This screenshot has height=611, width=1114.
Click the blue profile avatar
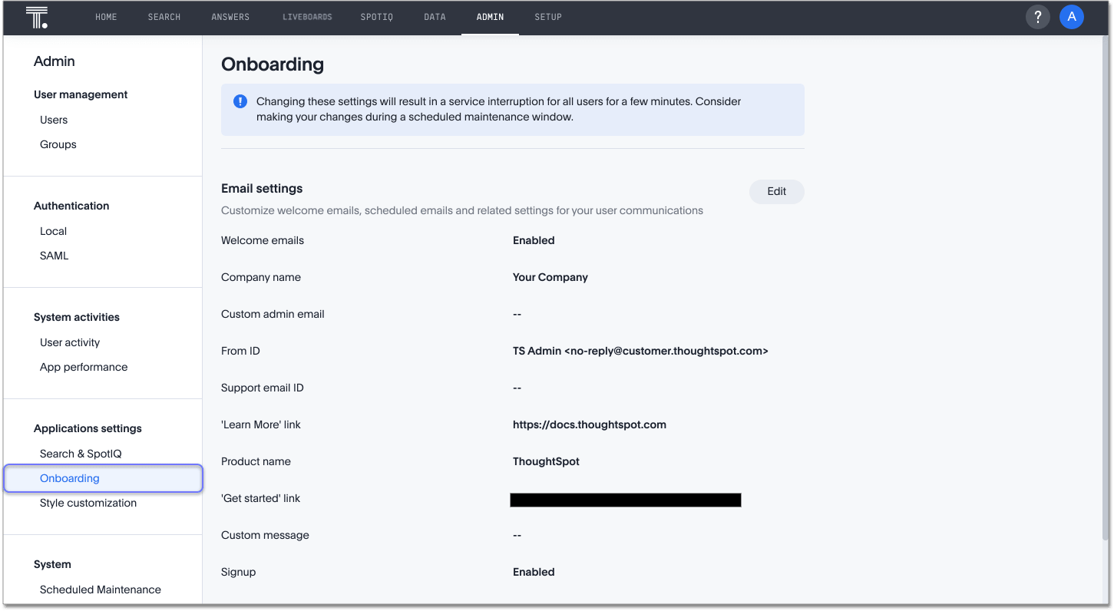[1071, 16]
